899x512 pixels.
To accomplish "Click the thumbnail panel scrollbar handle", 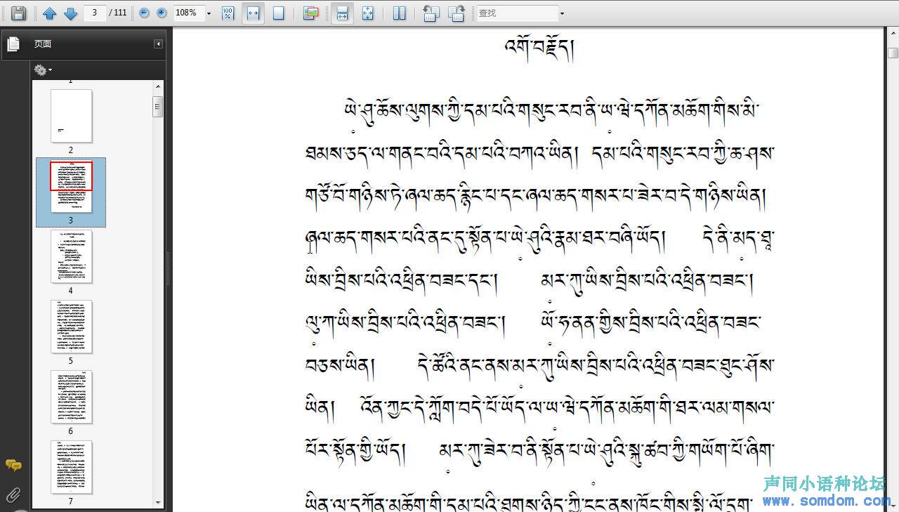I will point(158,107).
